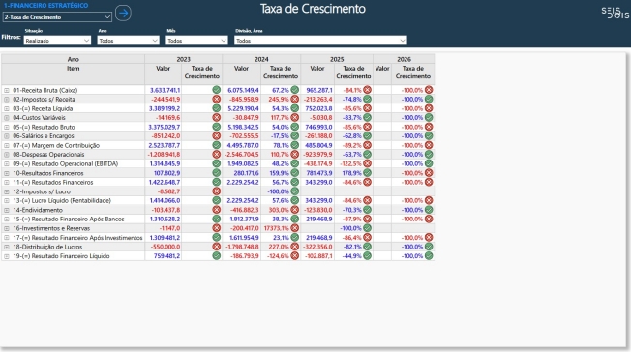Click the '1-FINANCEIRO ESTRATÉGICO' heading
The image size is (631, 352).
45,6
